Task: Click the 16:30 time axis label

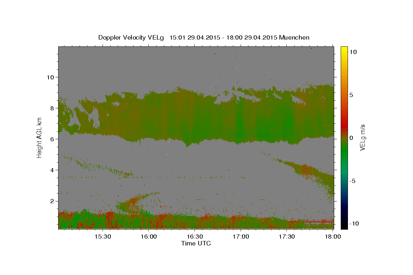Action: click(195, 236)
